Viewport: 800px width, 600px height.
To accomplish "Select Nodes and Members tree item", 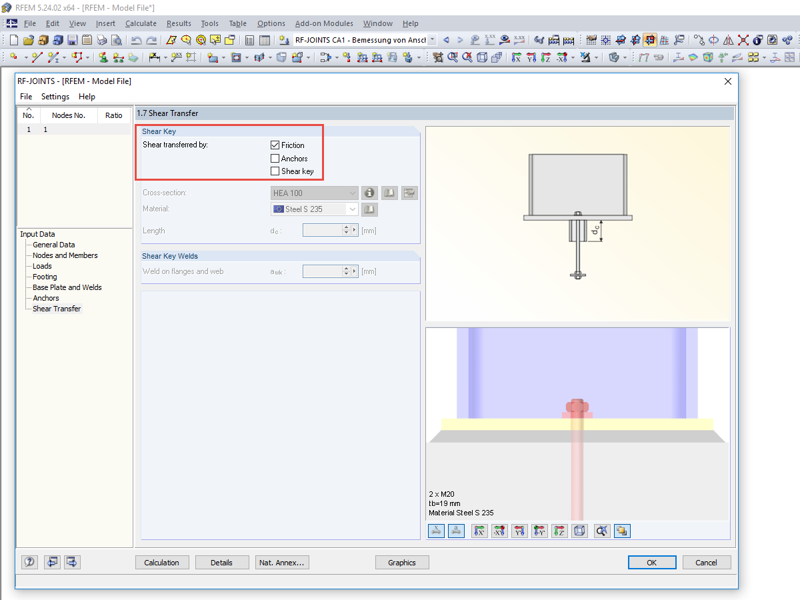I will (65, 255).
